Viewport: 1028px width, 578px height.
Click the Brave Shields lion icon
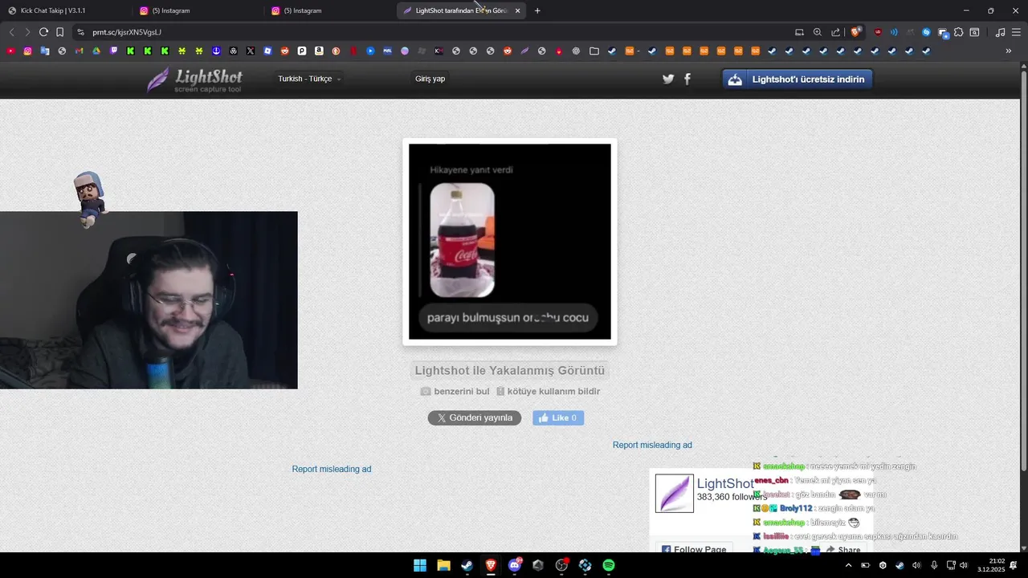(855, 32)
